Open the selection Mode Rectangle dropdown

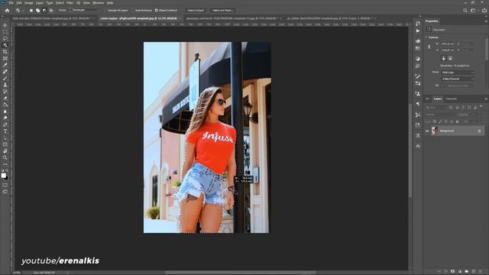(85, 10)
